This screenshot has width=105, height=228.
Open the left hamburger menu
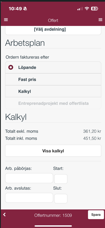[x=6, y=20]
